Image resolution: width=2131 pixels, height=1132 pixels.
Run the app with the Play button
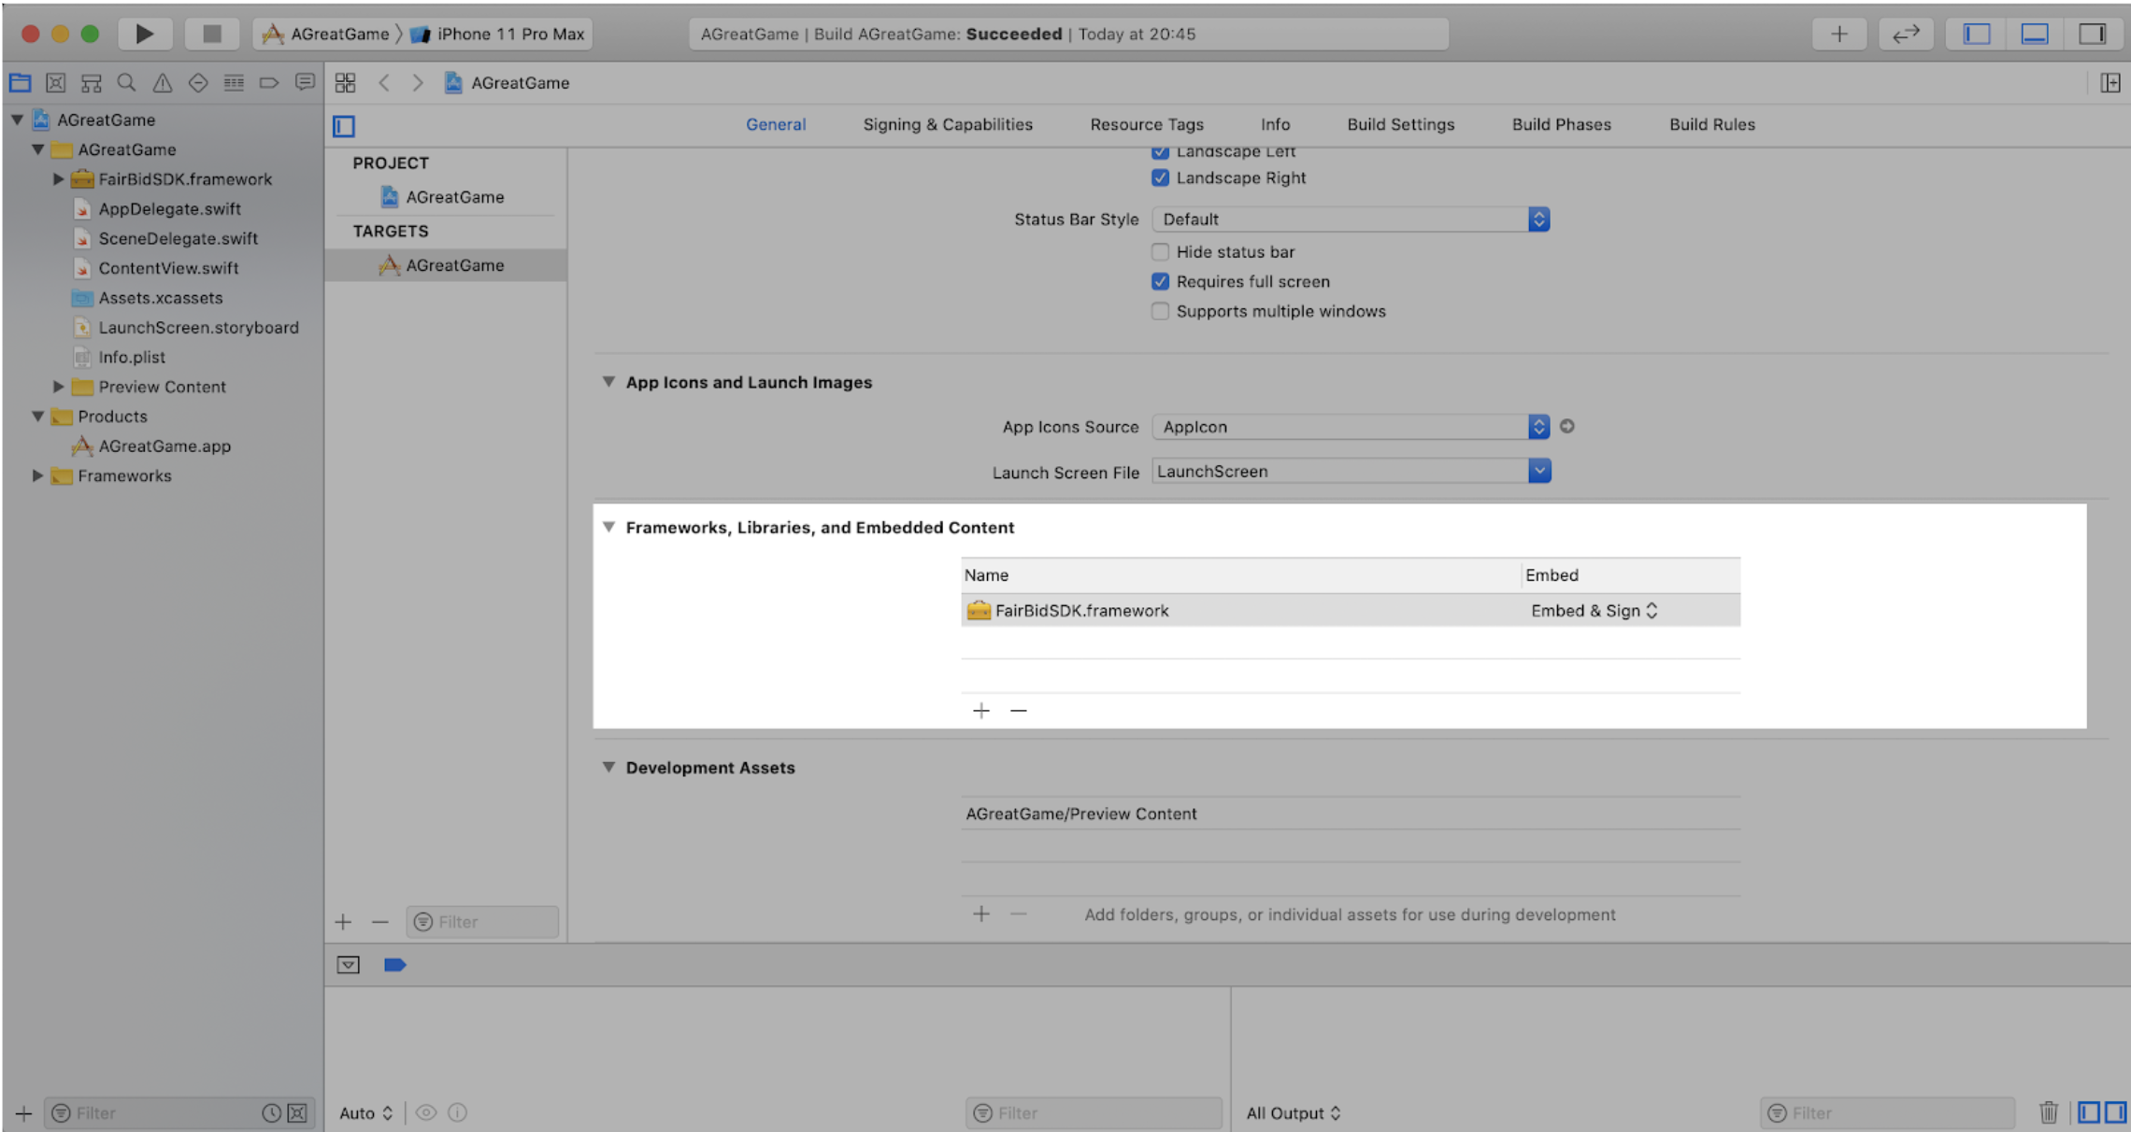click(x=144, y=34)
